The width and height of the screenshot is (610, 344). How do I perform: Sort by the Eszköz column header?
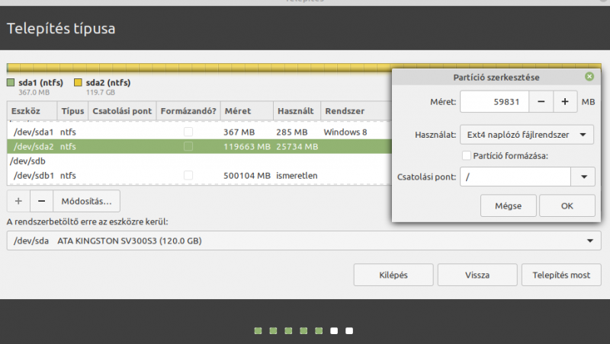point(32,111)
